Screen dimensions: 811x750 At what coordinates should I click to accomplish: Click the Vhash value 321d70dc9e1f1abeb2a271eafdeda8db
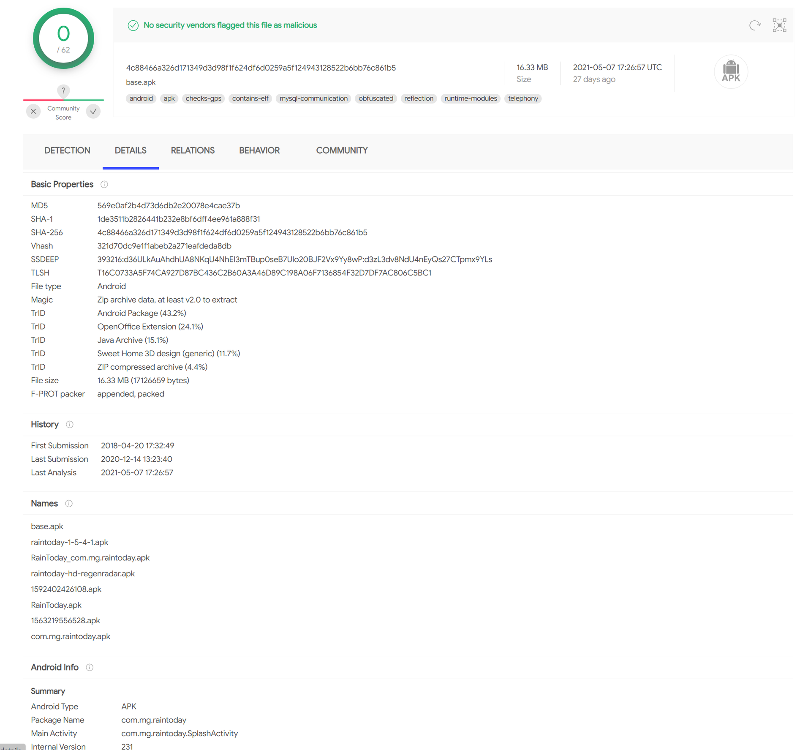point(164,246)
